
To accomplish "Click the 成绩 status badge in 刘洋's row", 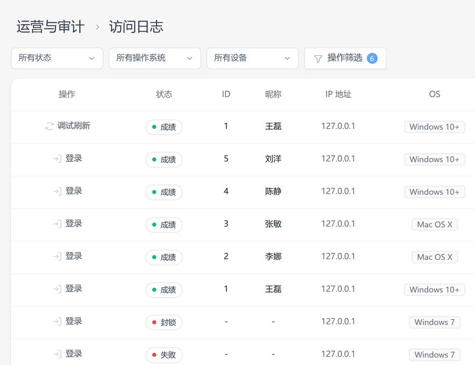I will click(x=164, y=159).
